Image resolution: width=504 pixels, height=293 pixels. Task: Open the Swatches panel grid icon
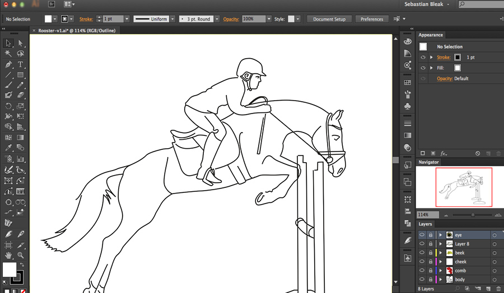408,82
